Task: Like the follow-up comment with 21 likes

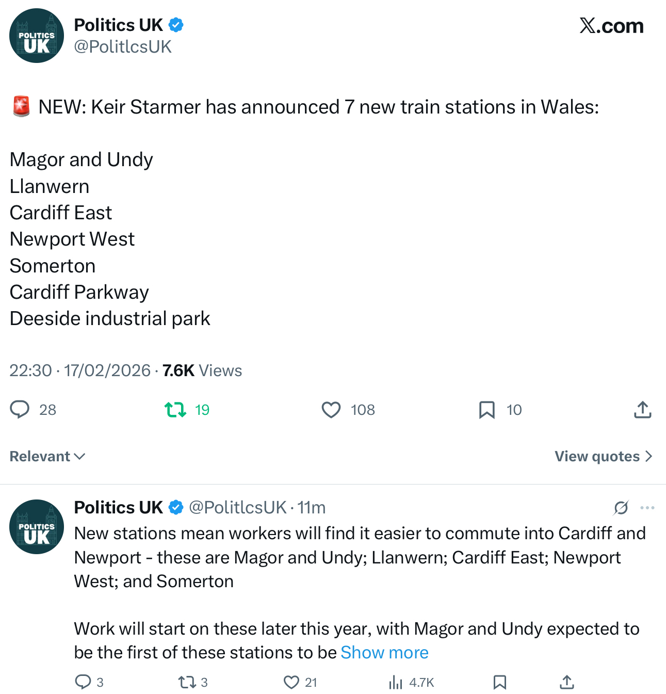Action: pyautogui.click(x=291, y=682)
